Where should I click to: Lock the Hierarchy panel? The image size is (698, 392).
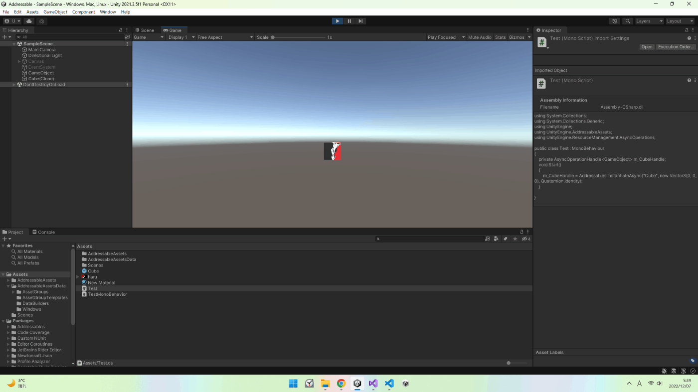pos(121,30)
